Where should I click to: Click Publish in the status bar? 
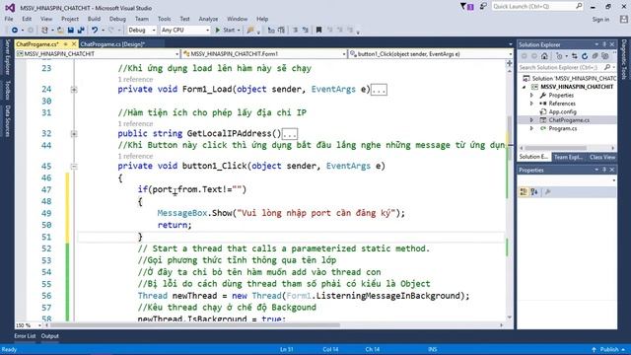(x=609, y=349)
